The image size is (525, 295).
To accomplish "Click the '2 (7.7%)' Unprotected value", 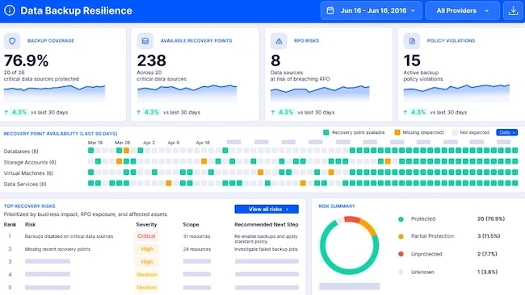I will (487, 254).
